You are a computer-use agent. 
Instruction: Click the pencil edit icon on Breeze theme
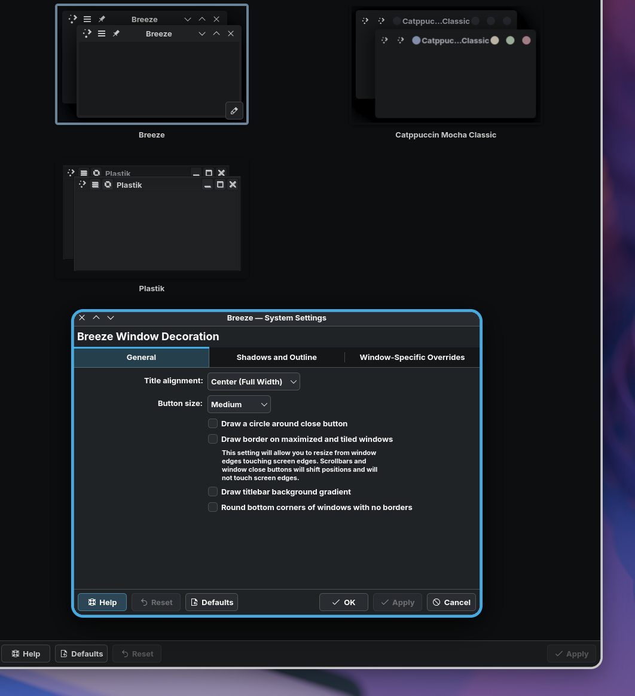234,111
